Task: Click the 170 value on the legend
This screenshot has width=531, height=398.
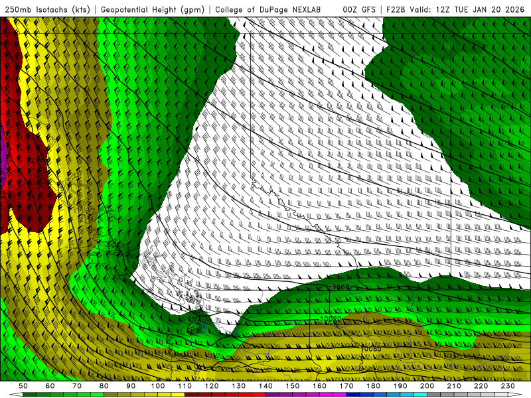Action: click(346, 386)
